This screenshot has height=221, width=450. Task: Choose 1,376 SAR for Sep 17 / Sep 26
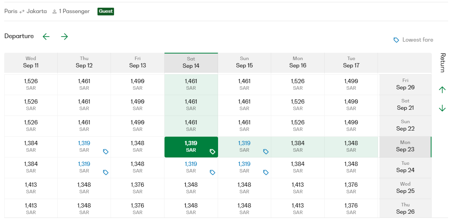pos(351,209)
